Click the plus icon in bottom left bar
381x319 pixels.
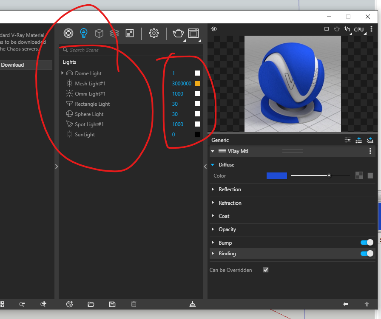pyautogui.click(x=43, y=304)
